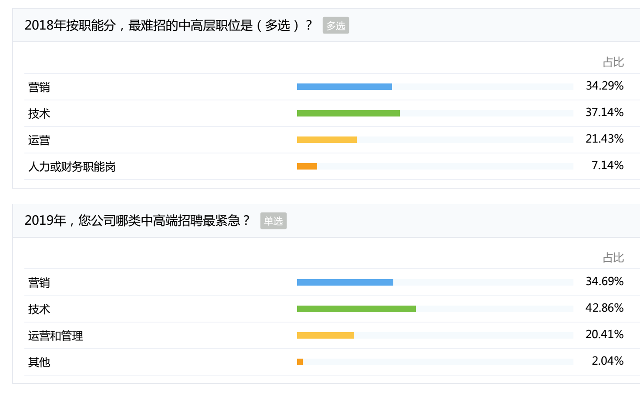
Task: Select the green 技术 bar in 2018 chart
Action: pos(348,113)
